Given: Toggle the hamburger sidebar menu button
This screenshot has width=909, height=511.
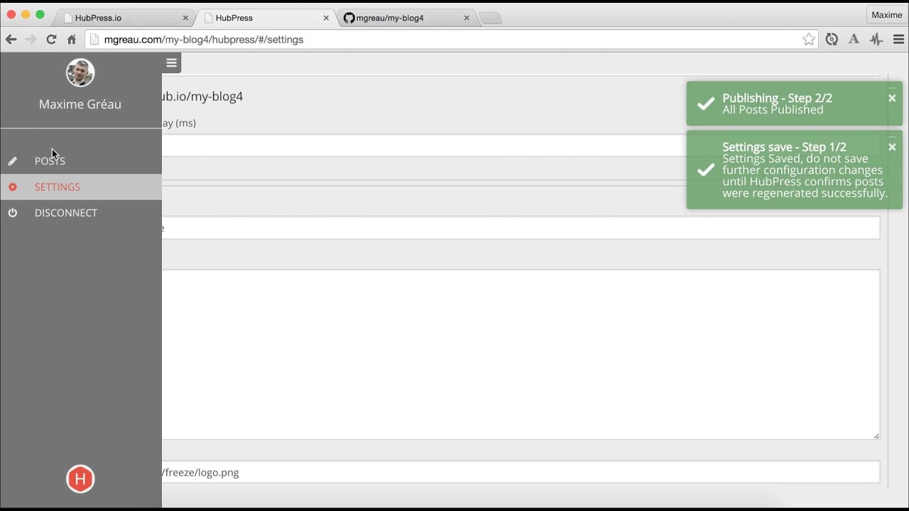Looking at the screenshot, I should click(171, 62).
